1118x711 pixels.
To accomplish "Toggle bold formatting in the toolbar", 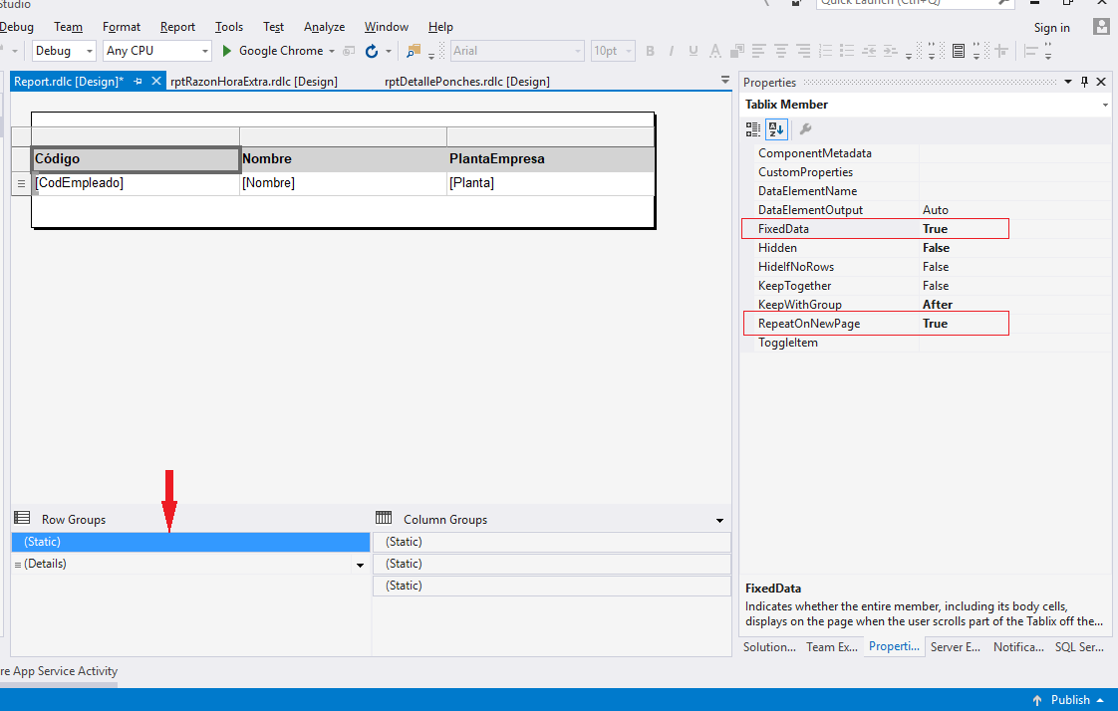I will tap(650, 51).
